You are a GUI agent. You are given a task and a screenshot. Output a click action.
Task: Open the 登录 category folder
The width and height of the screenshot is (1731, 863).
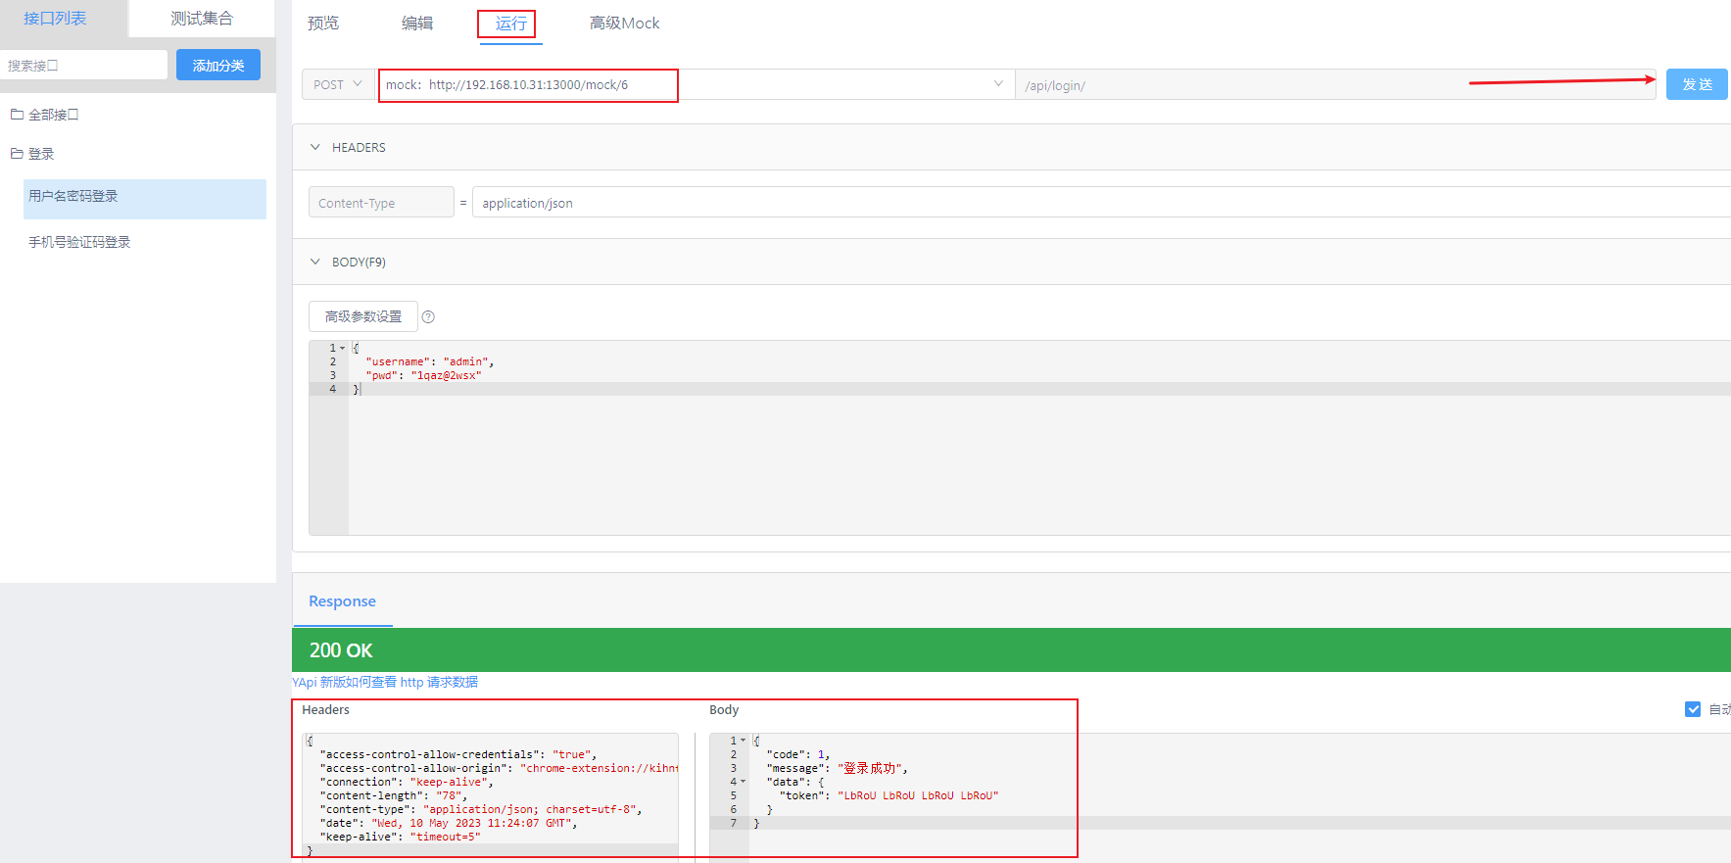41,154
